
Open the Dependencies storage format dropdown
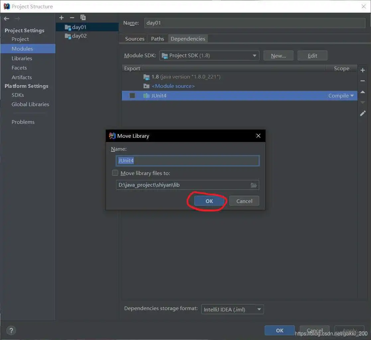pos(232,309)
